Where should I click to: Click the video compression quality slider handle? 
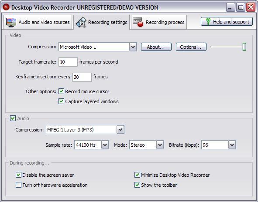244,47
